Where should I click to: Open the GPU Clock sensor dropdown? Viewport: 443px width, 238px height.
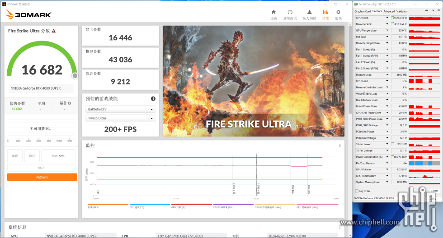[x=387, y=18]
